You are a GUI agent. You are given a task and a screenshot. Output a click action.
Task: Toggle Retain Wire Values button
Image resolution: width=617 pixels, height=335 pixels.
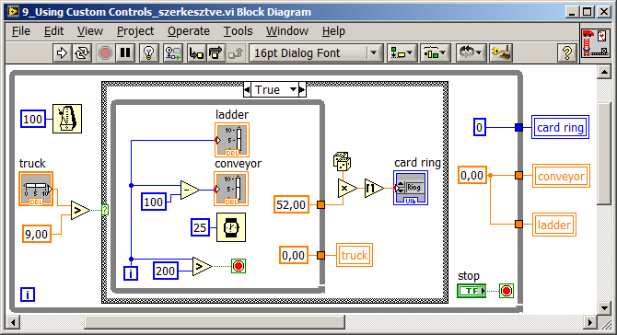click(x=173, y=52)
